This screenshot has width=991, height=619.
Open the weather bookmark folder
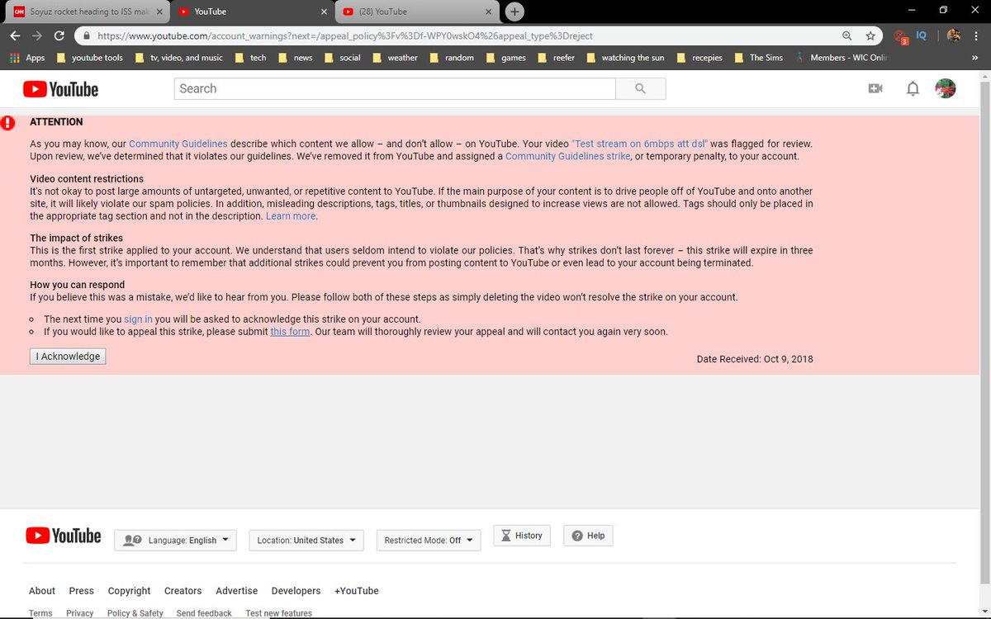click(394, 58)
